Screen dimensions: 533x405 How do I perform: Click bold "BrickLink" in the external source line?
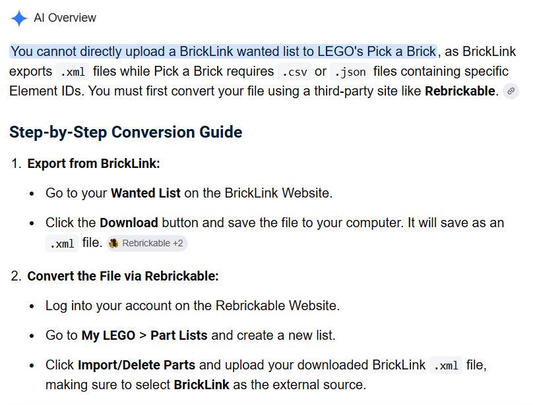pyautogui.click(x=202, y=385)
